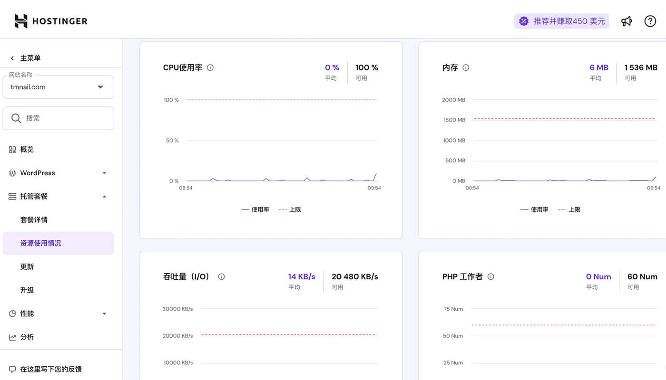Open the announcements megaphone icon
Screen dimensions: 666x380
tap(627, 21)
